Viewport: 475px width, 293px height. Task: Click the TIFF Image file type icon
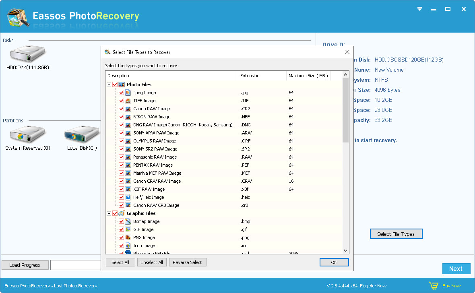click(x=128, y=101)
